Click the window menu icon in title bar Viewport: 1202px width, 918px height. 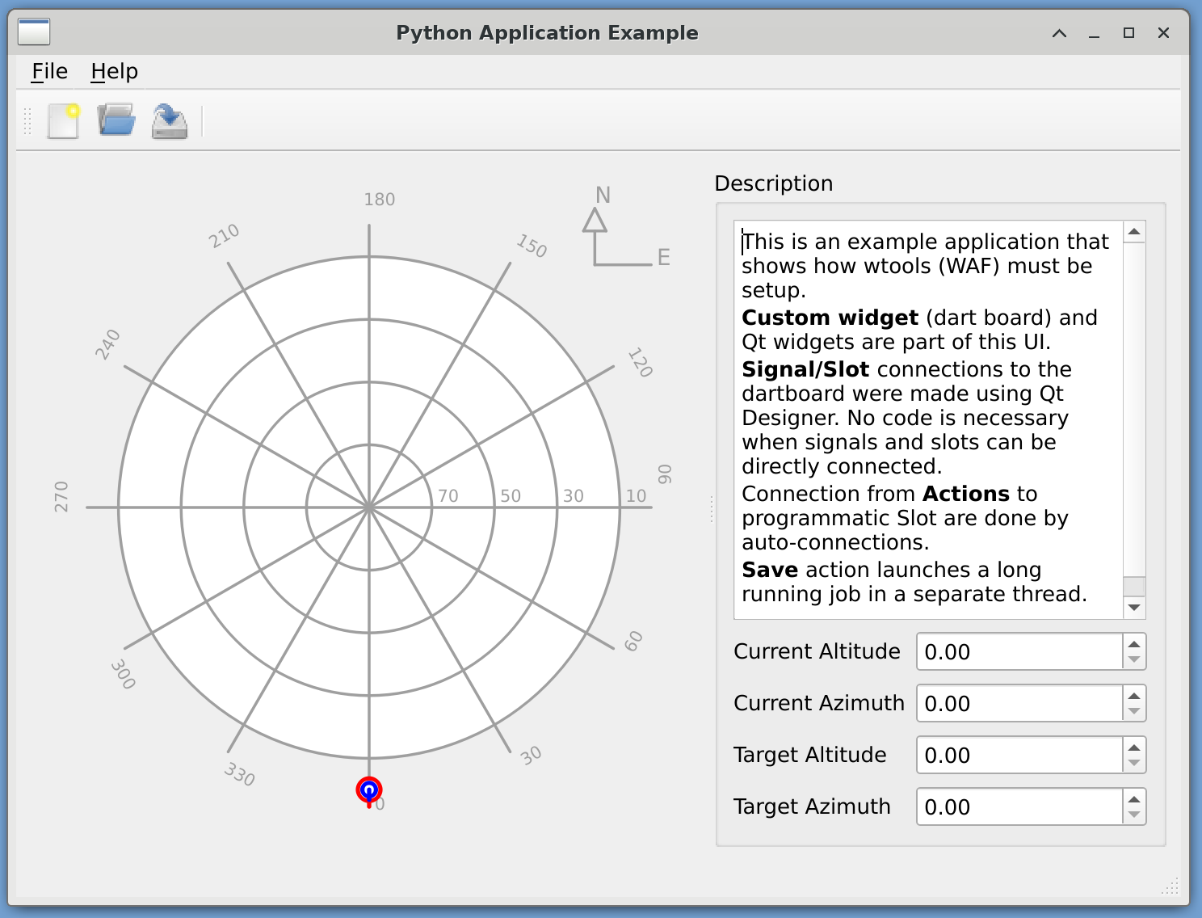tap(34, 32)
